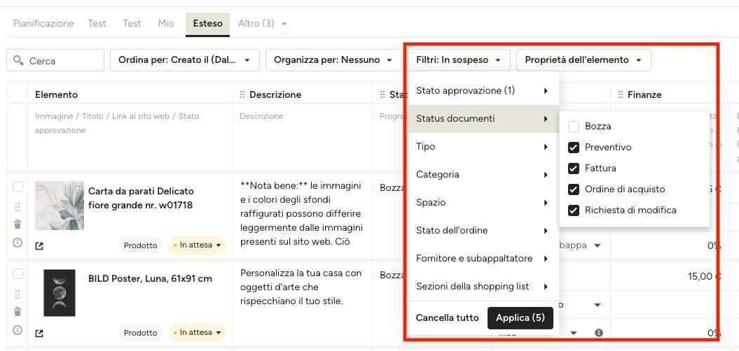Click drag handle icon beside Finanze column
The image size is (739, 351).
pyautogui.click(x=621, y=94)
